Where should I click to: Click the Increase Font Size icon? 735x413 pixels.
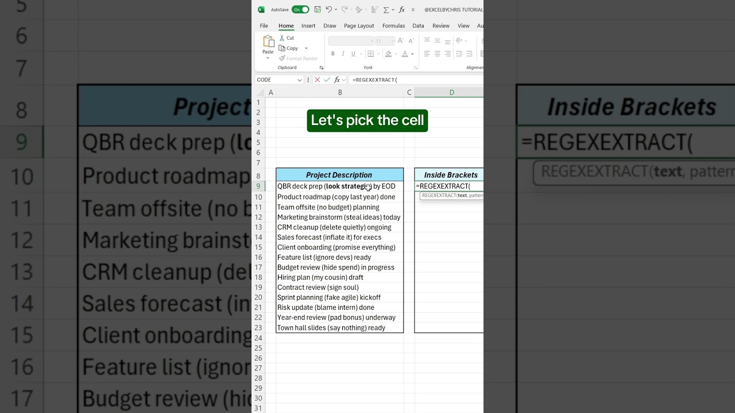(400, 41)
